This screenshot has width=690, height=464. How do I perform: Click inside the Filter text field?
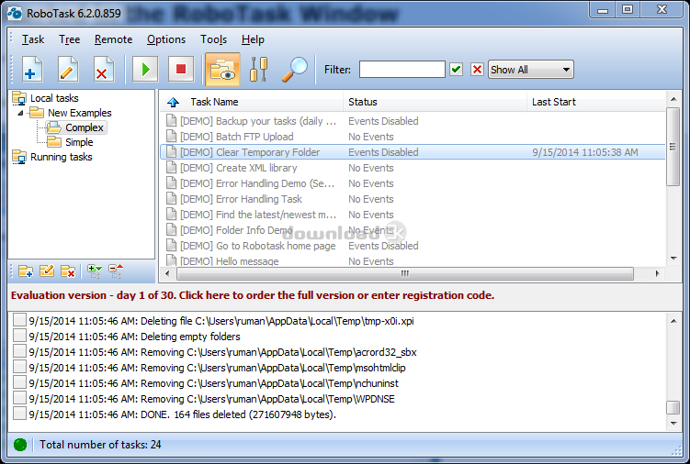(x=402, y=70)
